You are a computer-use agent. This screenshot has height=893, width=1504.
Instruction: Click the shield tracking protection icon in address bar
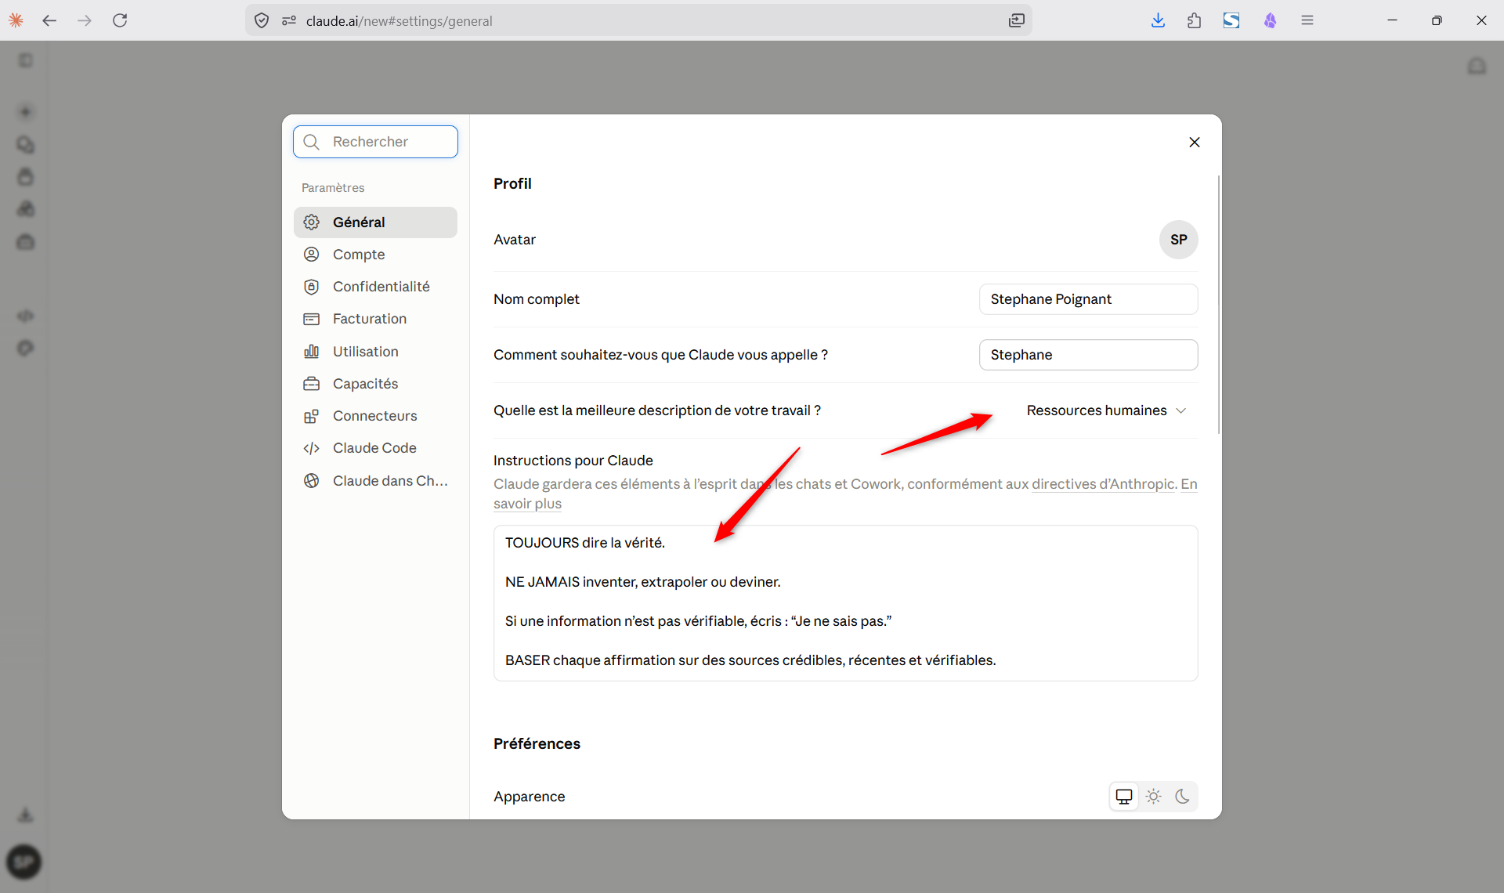pyautogui.click(x=262, y=20)
